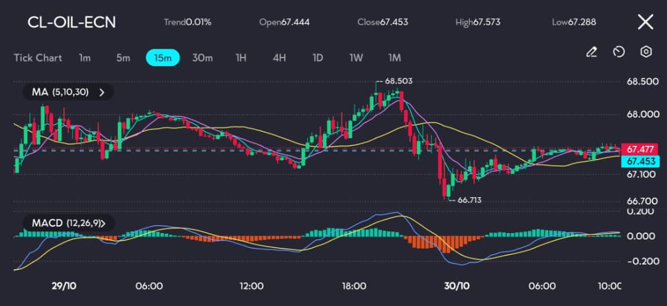Click the 66.713 low price marker
Viewport: 667px width, 306px height.
469,200
